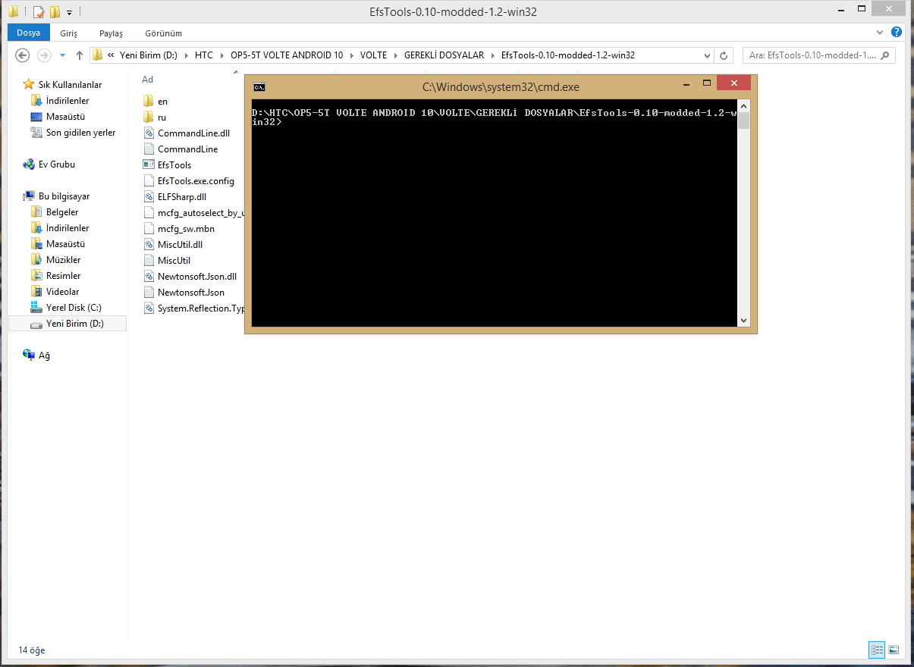
Task: Open recent locations dropdown arrow
Action: pyautogui.click(x=62, y=55)
